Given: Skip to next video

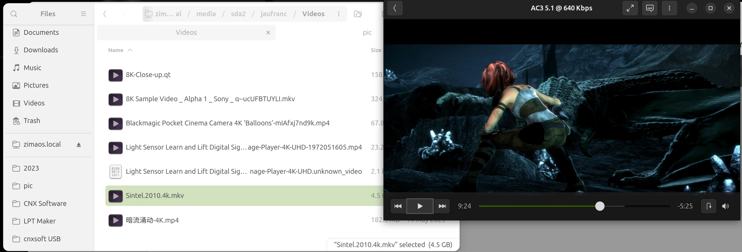Looking at the screenshot, I should [x=442, y=206].
